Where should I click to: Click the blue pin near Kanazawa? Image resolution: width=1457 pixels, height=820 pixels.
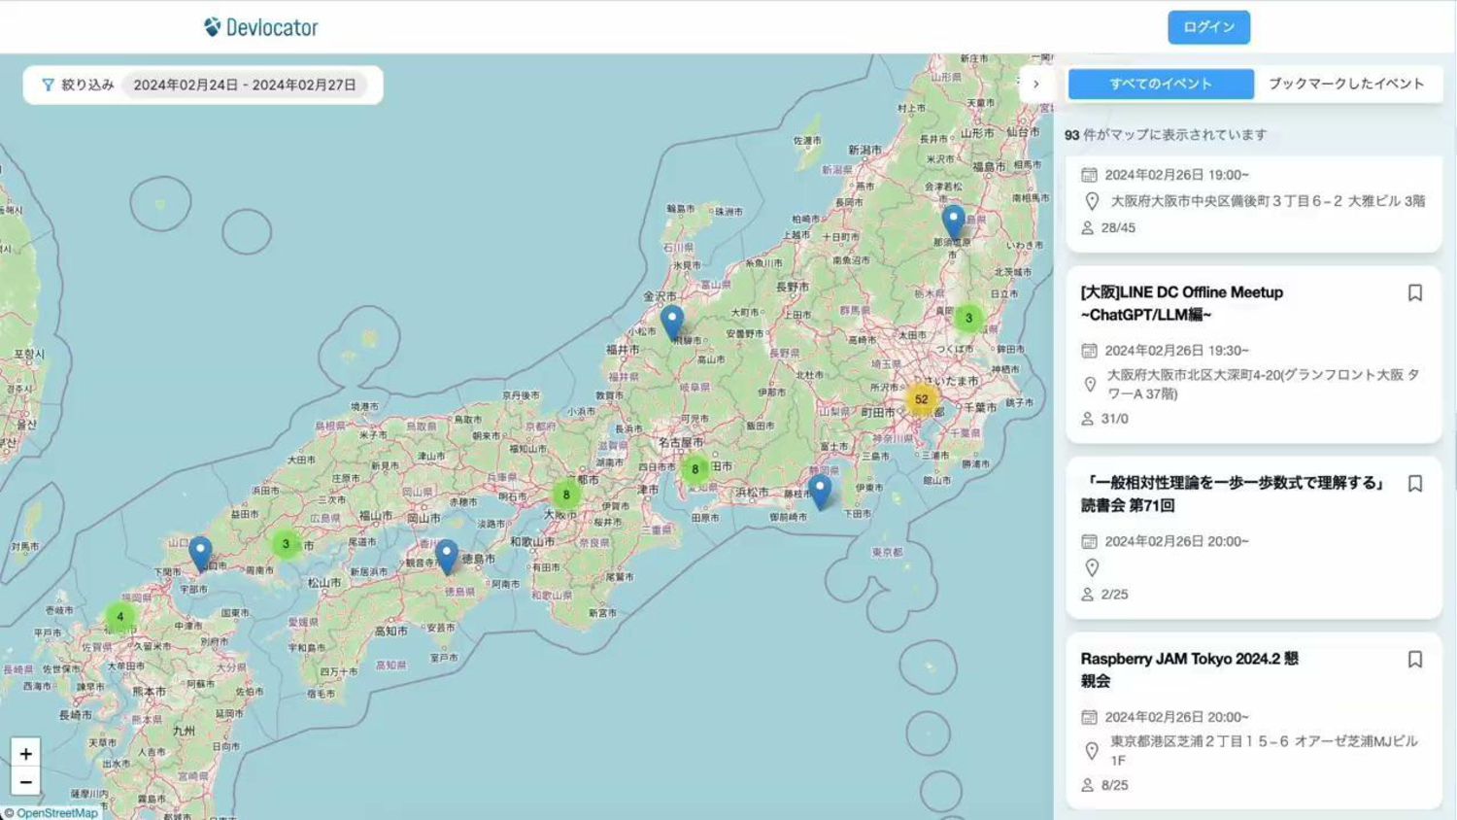point(671,321)
